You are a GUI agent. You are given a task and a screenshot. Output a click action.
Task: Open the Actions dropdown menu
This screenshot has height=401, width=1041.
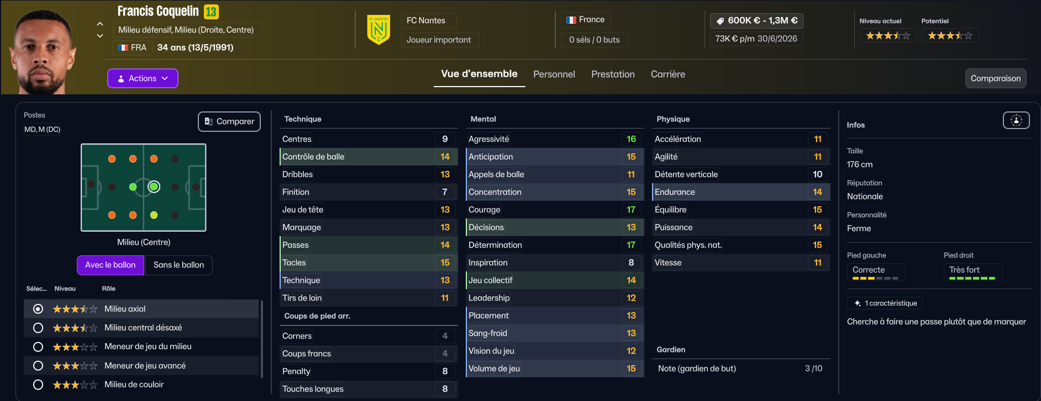[x=143, y=78]
